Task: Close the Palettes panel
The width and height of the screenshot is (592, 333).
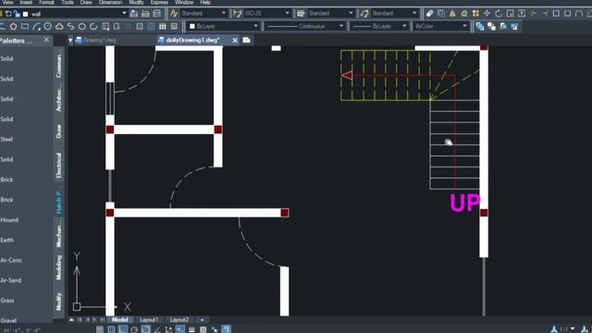Action: 46,40
